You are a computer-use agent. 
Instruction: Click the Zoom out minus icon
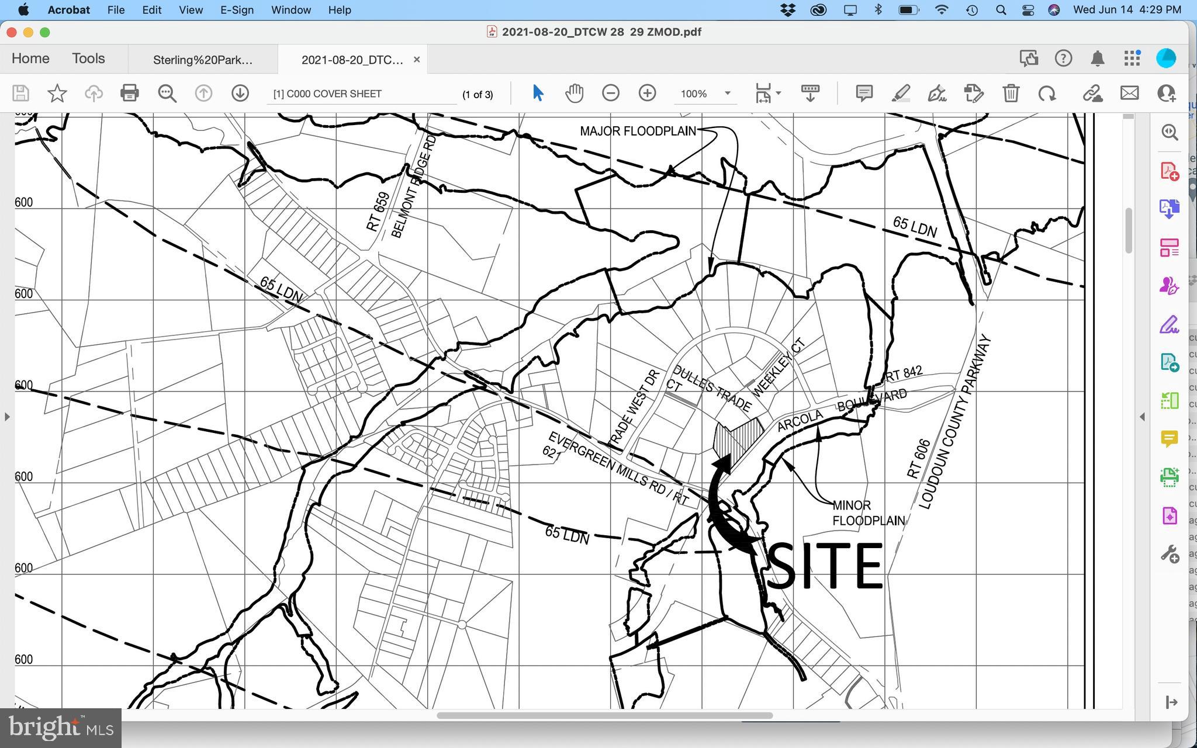coord(610,93)
